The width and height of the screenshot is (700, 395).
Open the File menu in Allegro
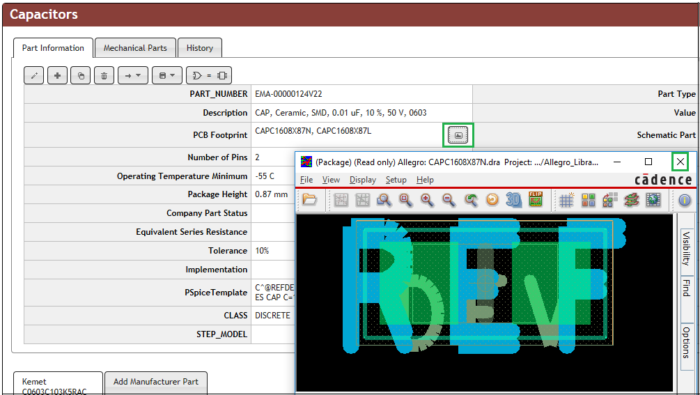[306, 180]
